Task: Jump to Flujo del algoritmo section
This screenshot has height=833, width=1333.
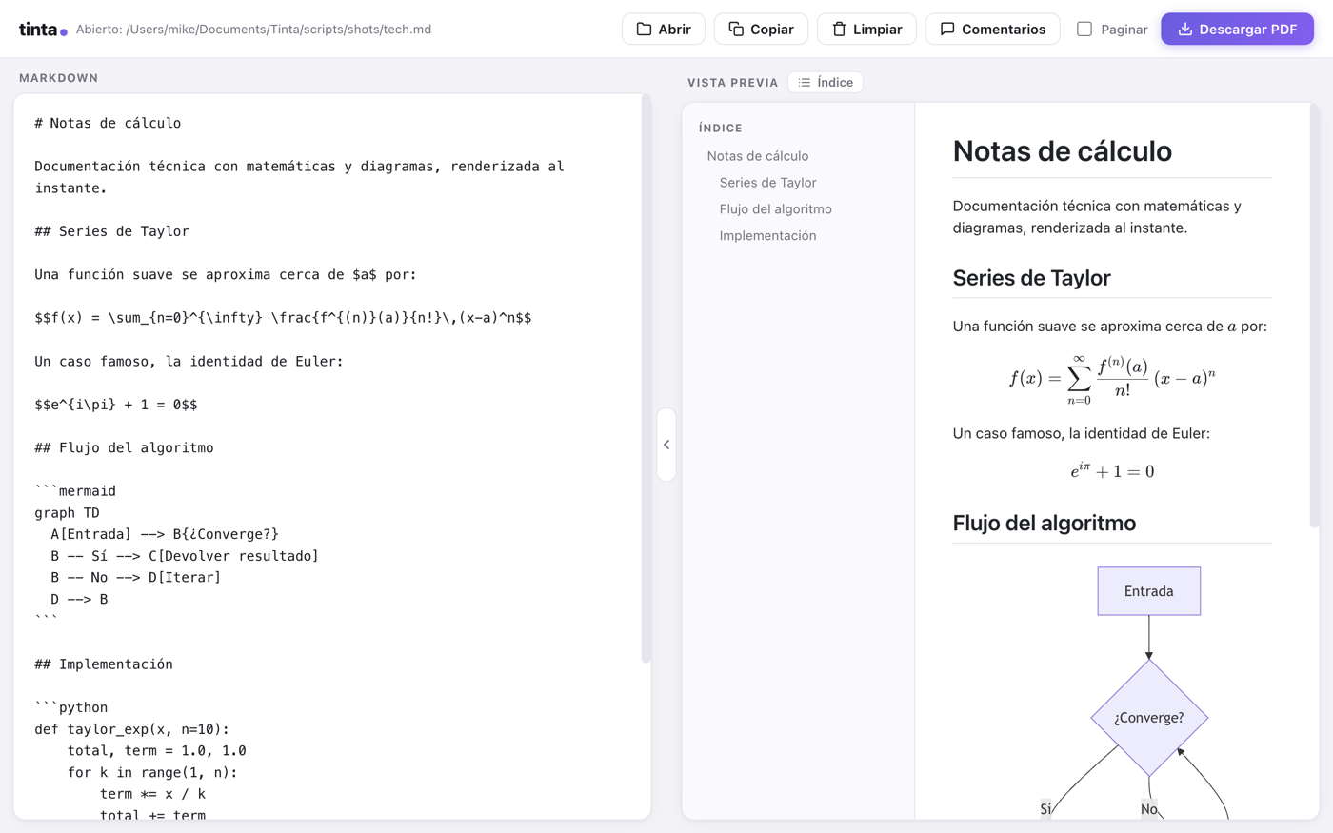Action: coord(775,209)
